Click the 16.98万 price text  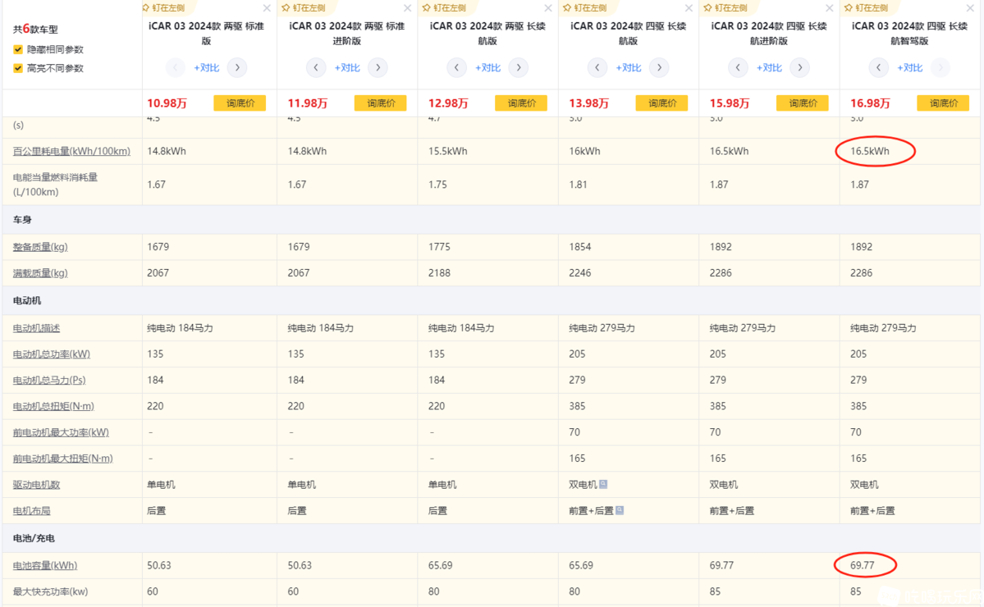(x=870, y=103)
